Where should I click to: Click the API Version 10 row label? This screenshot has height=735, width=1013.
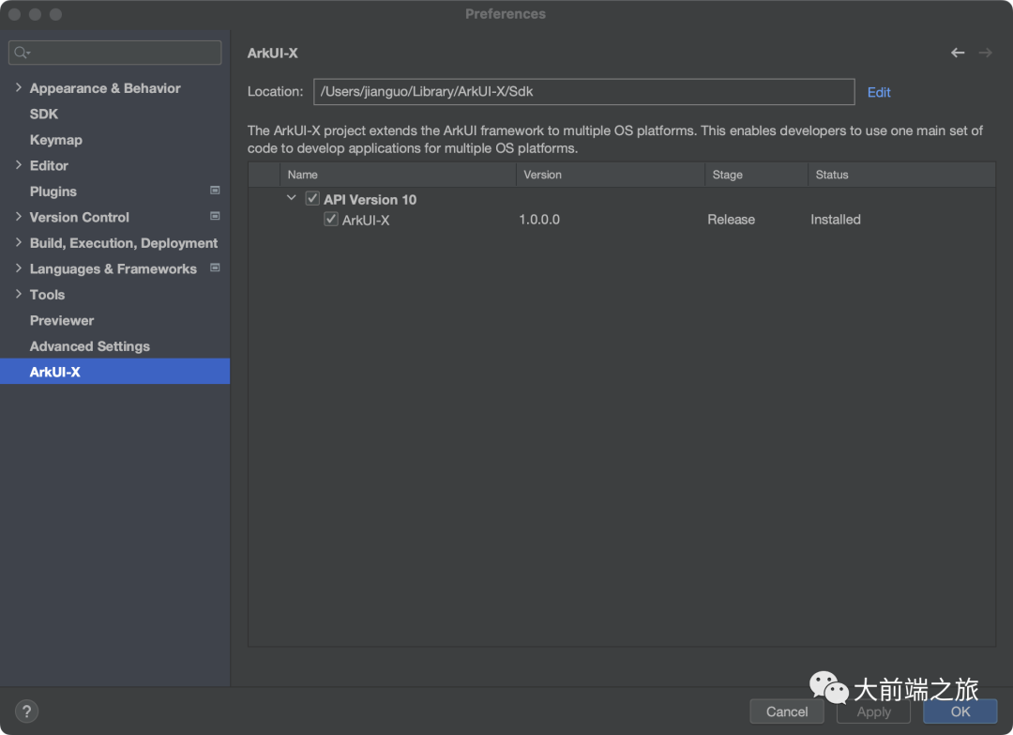coord(370,200)
